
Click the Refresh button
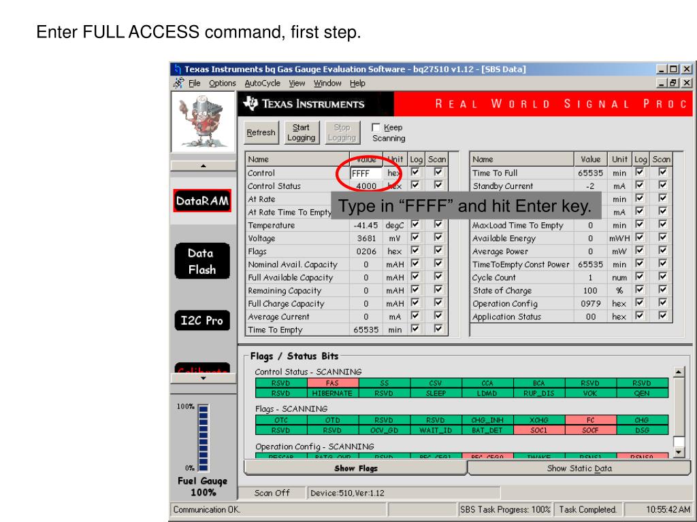tap(261, 133)
